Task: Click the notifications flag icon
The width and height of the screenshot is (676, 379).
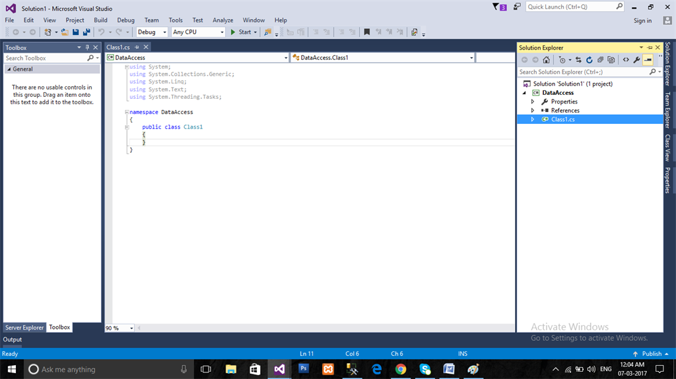Action: coord(496,7)
